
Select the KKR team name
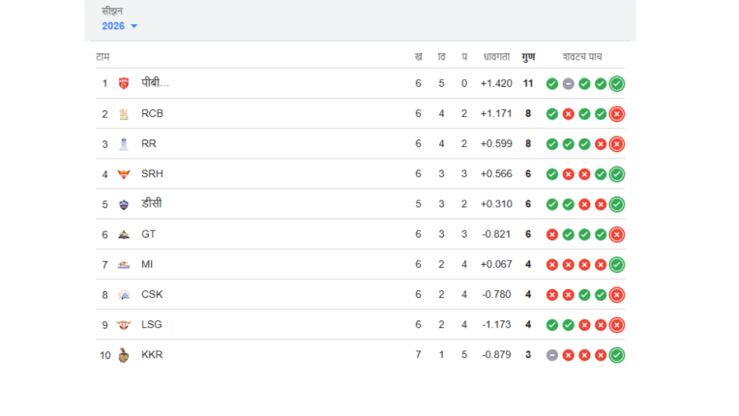point(152,355)
